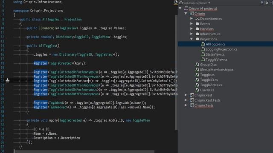Click the UserID.cs file icon

[x=197, y=90]
